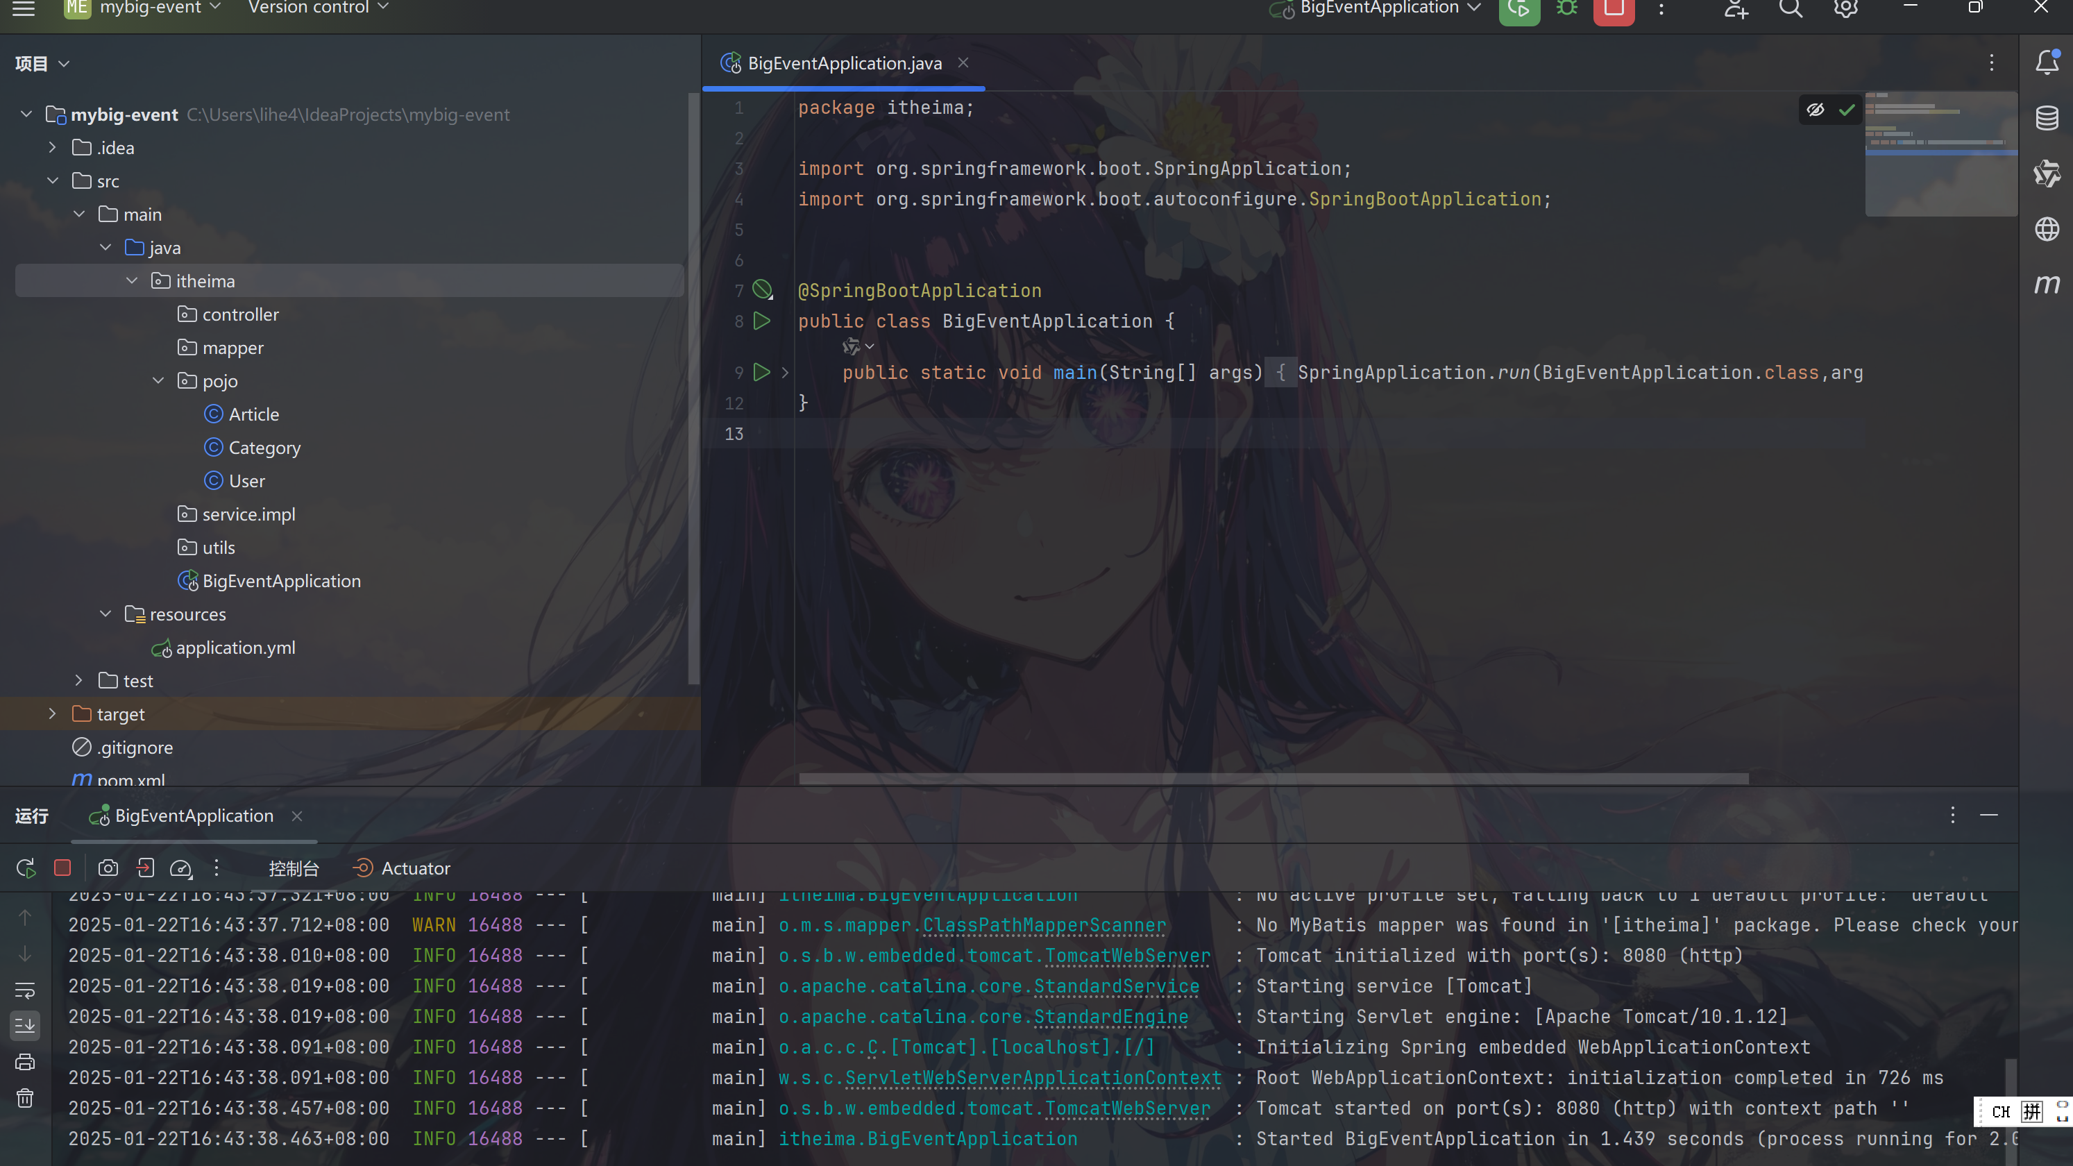This screenshot has width=2073, height=1166.
Task: Open the Article class in project tree
Action: pos(253,414)
